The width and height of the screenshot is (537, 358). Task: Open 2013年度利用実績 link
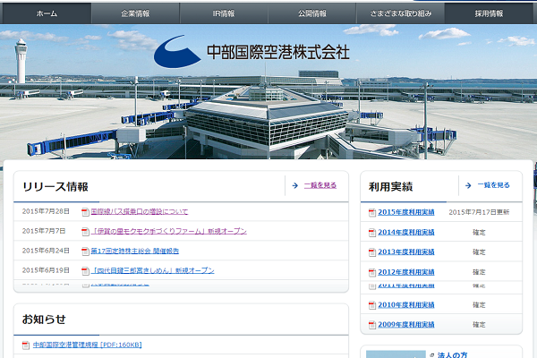(x=406, y=251)
